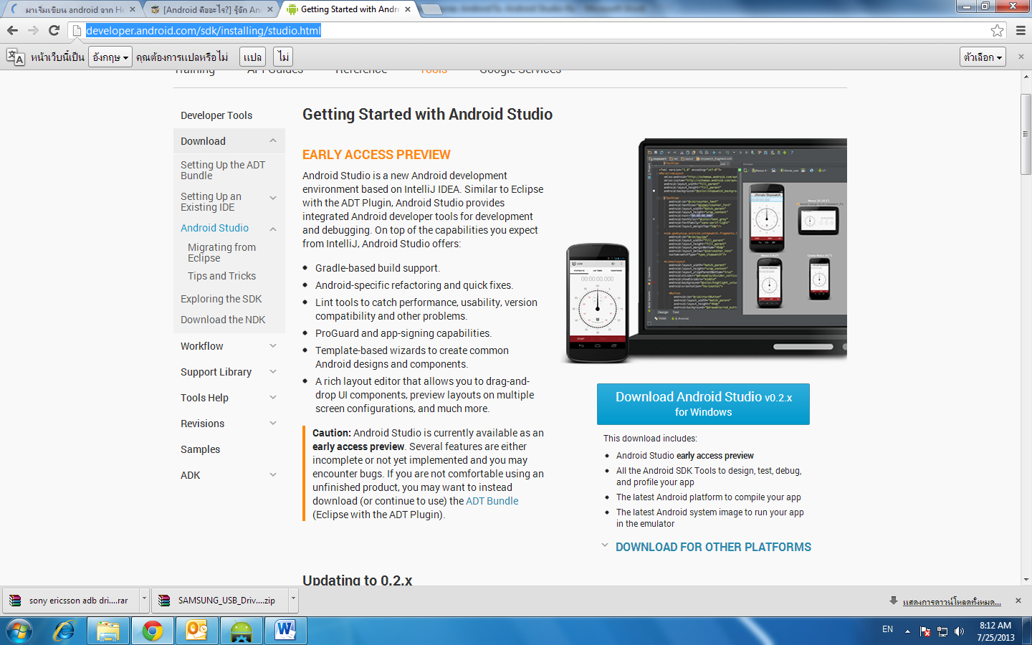This screenshot has height=645, width=1032.
Task: Expand the Tools Help section
Action: 273,398
